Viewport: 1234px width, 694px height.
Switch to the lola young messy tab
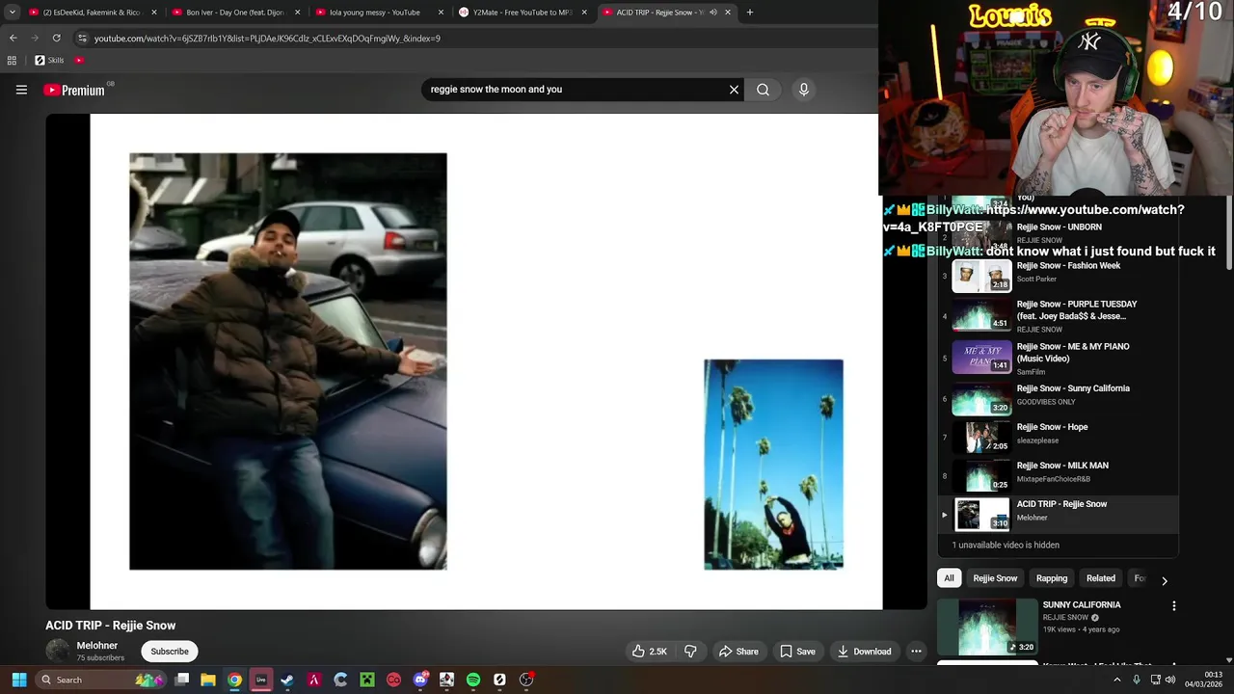point(379,13)
